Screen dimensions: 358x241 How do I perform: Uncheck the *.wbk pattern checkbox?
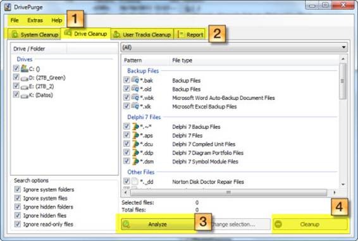[x=127, y=97]
